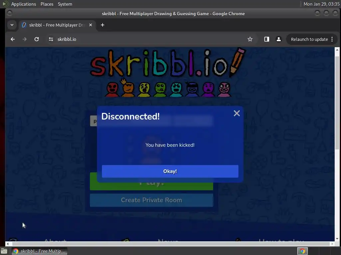The image size is (341, 255).
Task: Click horizontal scrollbar left arrow
Action: [8, 244]
